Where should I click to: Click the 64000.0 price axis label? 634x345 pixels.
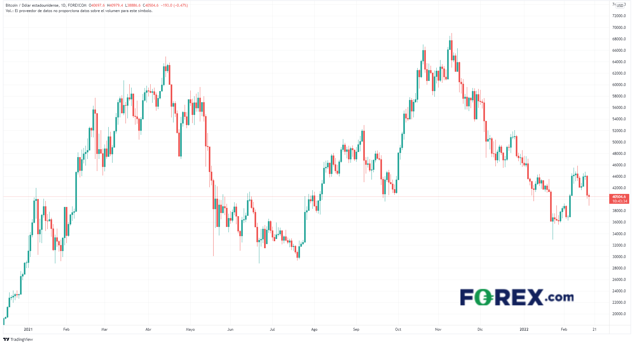619,62
